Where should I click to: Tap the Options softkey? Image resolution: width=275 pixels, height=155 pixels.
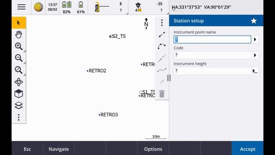153,149
